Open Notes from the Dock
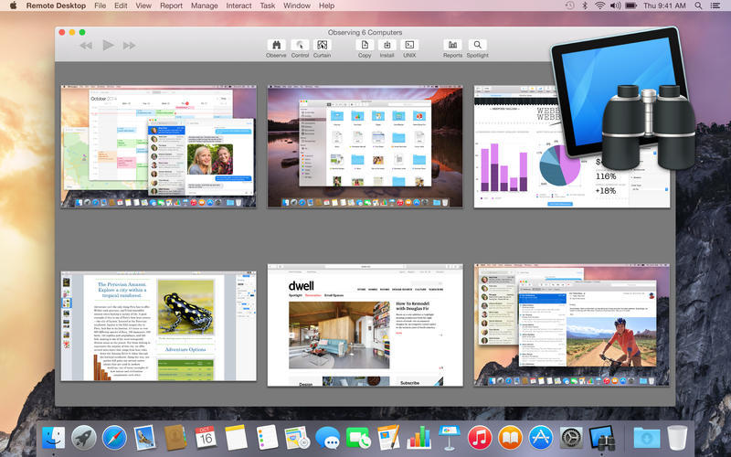This screenshot has height=457, width=731. 236,438
